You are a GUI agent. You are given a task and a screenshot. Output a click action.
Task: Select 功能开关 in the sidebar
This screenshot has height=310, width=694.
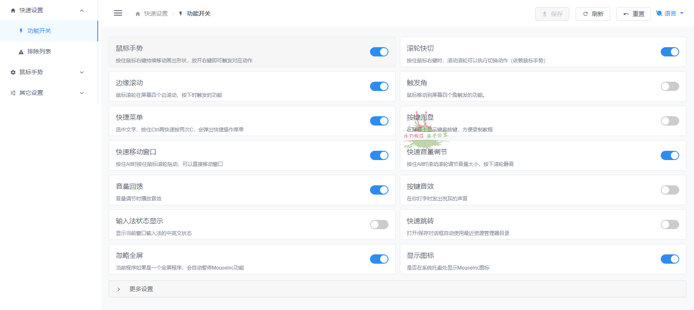[39, 31]
